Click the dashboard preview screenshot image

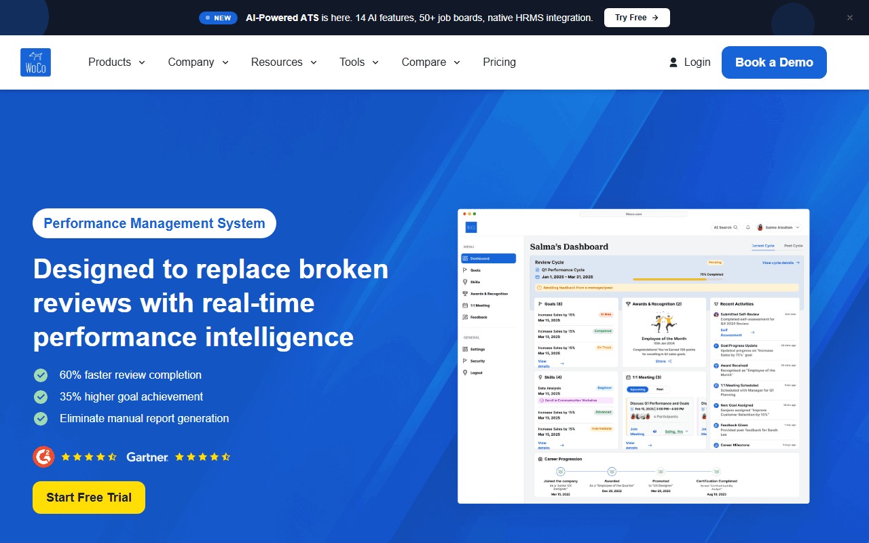click(633, 356)
